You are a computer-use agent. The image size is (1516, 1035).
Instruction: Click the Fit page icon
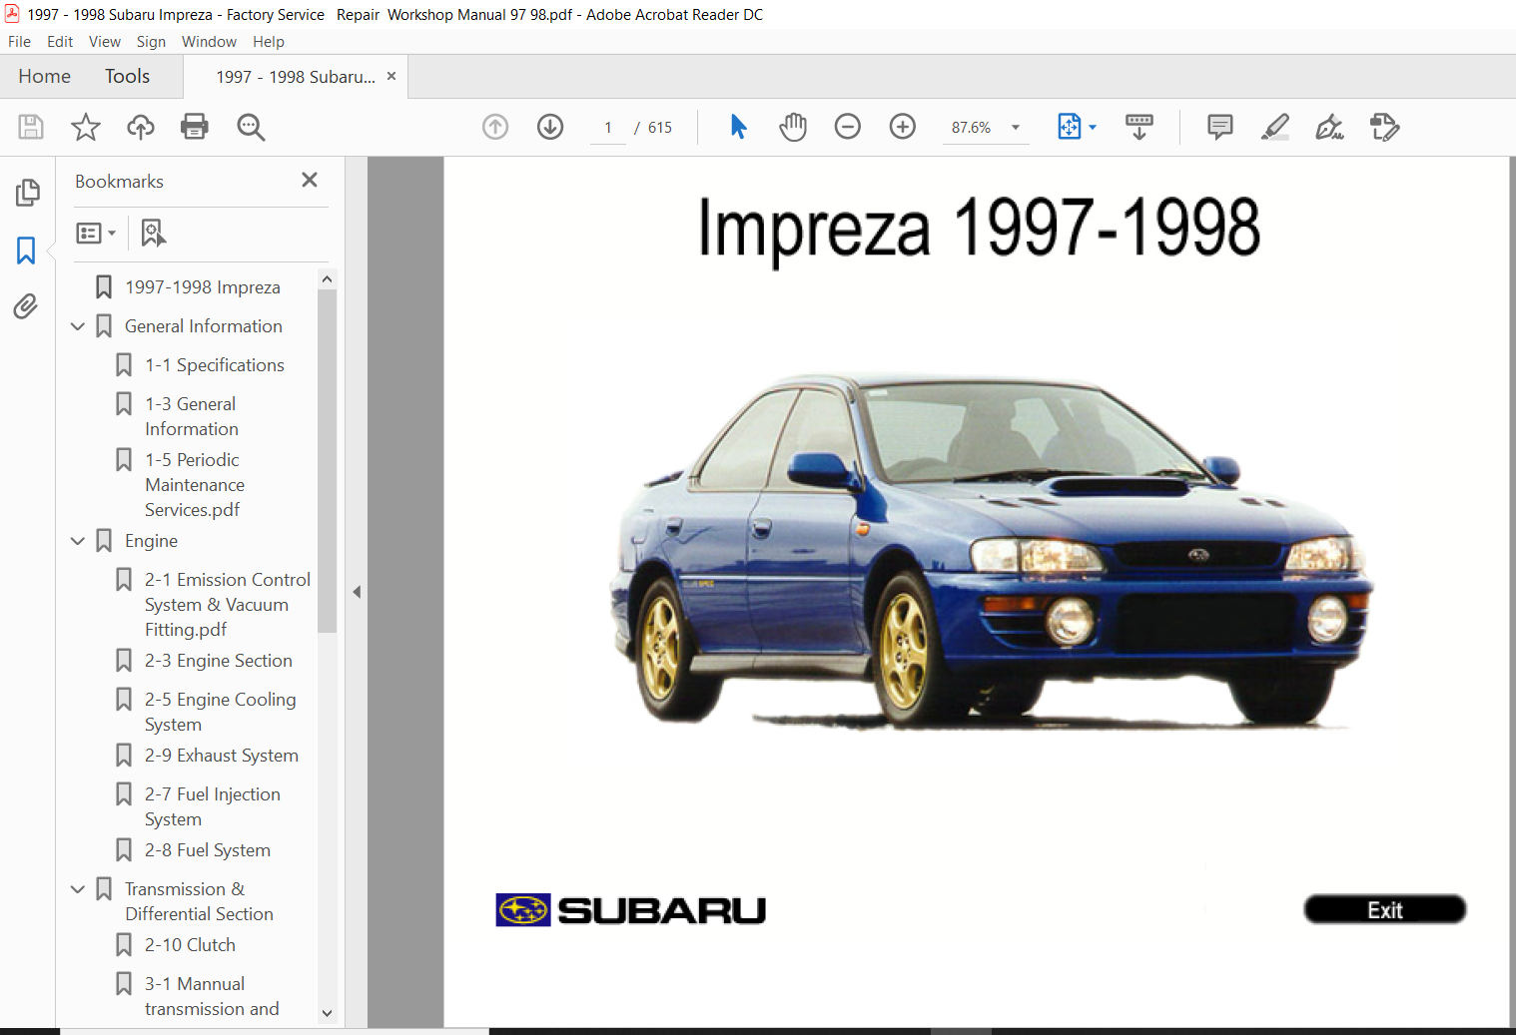pos(1069,127)
